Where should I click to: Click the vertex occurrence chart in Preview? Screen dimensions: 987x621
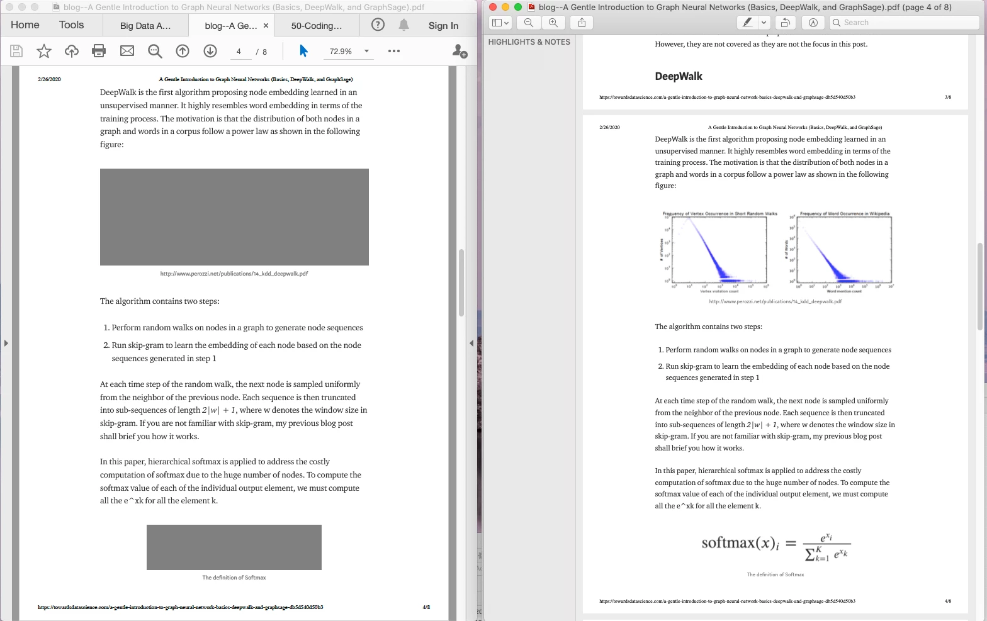tap(718, 252)
